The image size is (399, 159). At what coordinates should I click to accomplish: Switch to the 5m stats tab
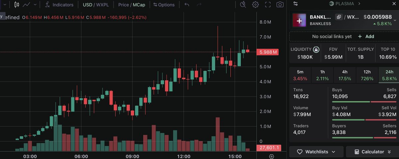click(300, 75)
